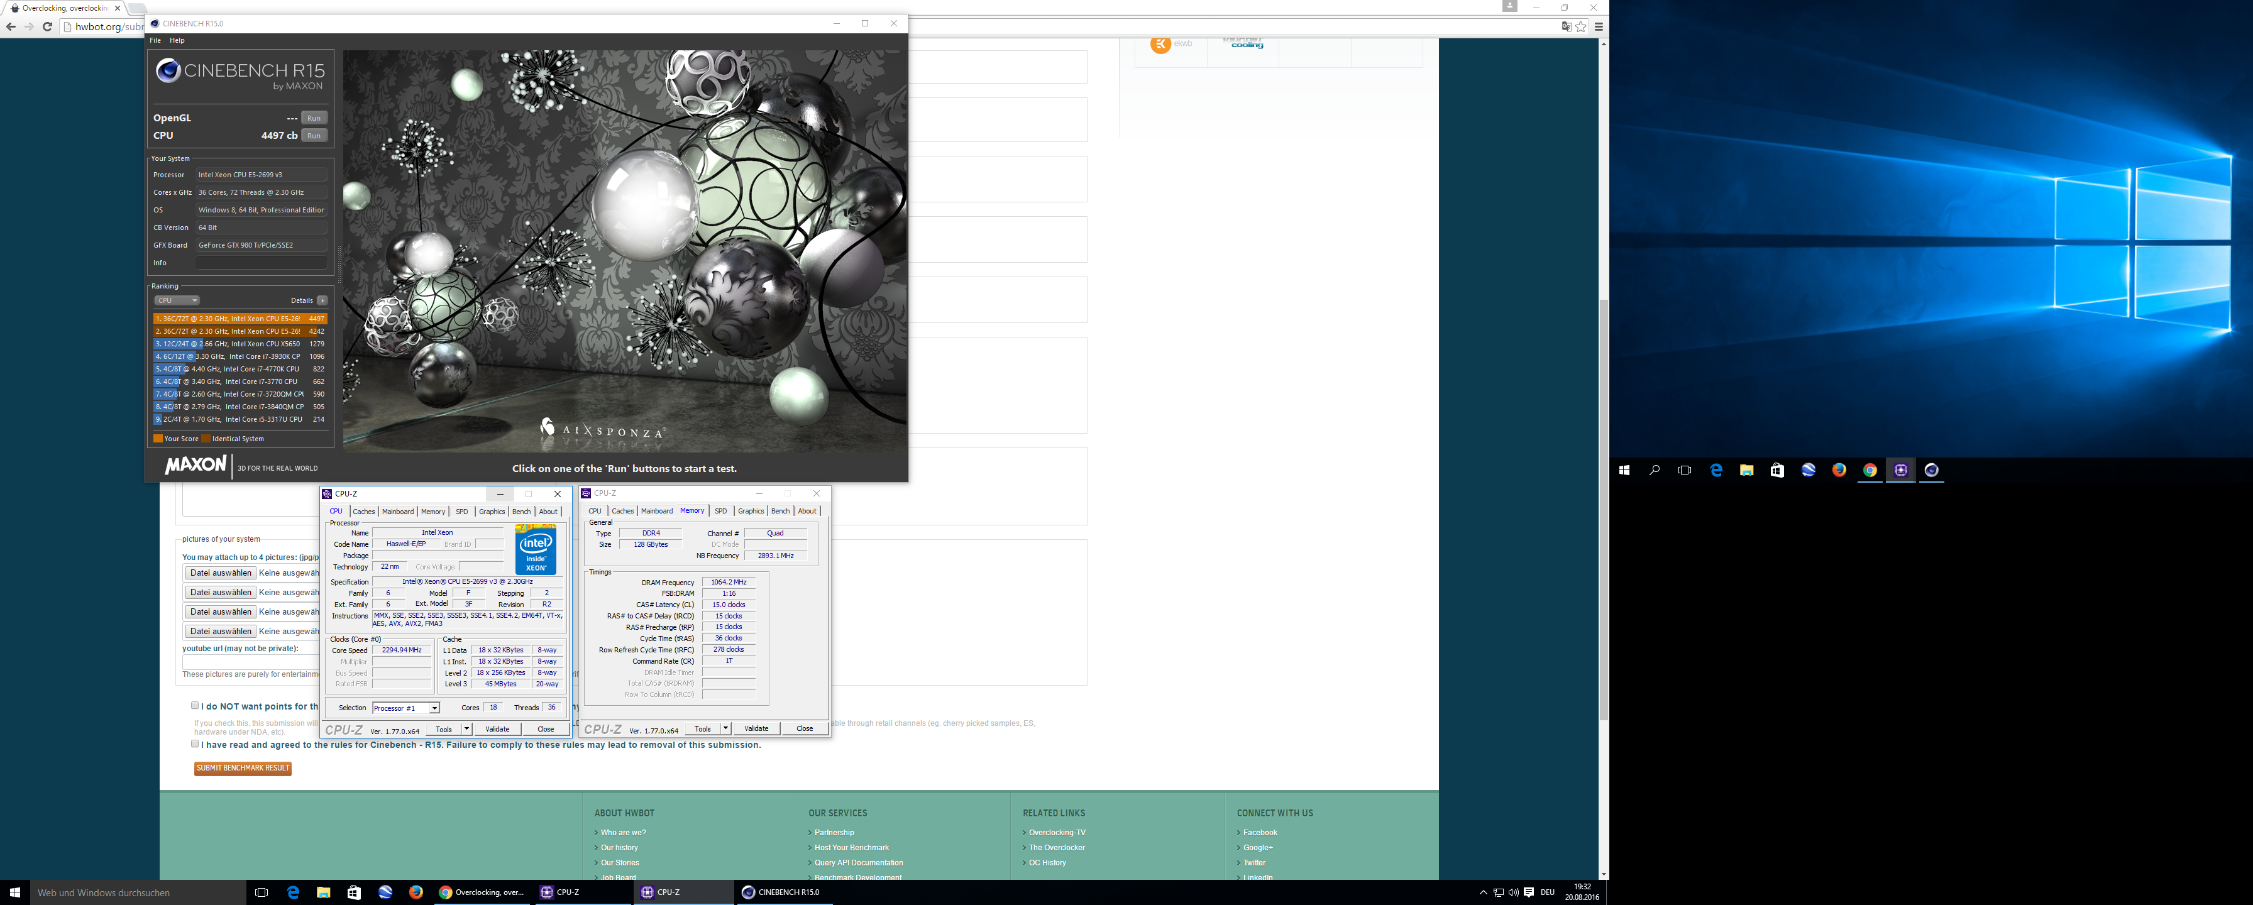Open the volume speaker tray icon
The width and height of the screenshot is (2253, 905).
[x=1513, y=892]
